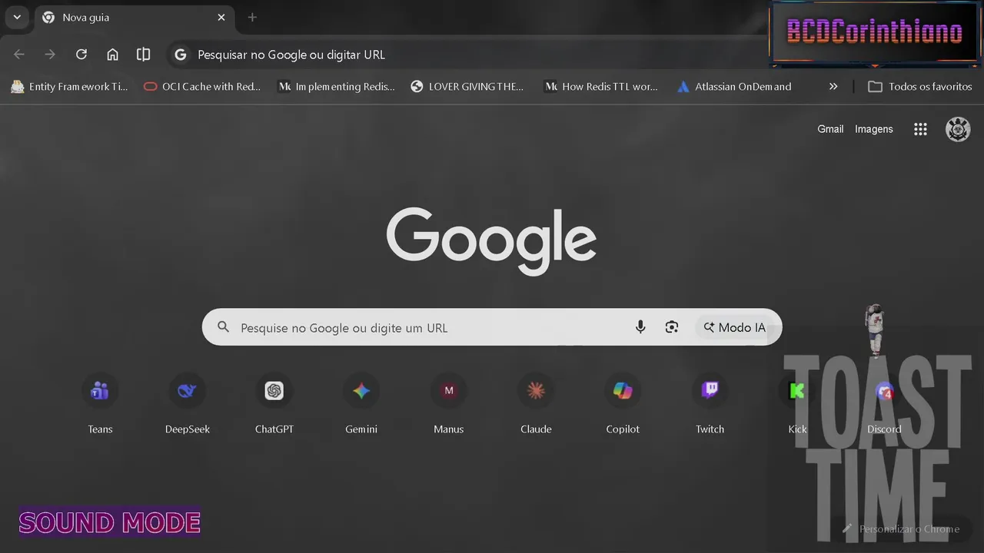Open LOVER GIVING THE bookmark

pyautogui.click(x=467, y=87)
